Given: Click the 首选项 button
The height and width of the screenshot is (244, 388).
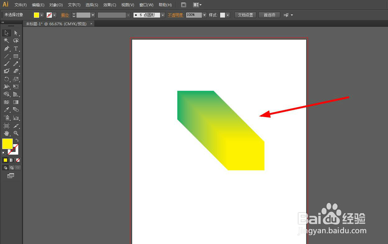Looking at the screenshot, I should tap(270, 15).
